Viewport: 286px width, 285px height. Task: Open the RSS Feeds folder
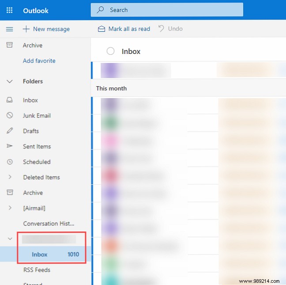tap(37, 270)
